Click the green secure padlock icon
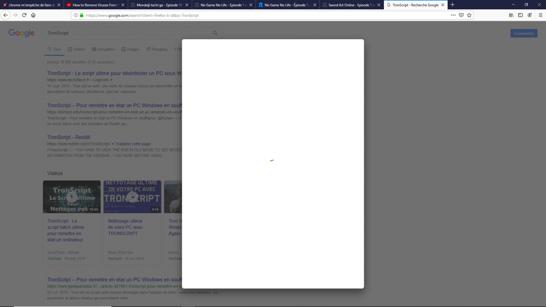This screenshot has width=546, height=307. [x=81, y=15]
